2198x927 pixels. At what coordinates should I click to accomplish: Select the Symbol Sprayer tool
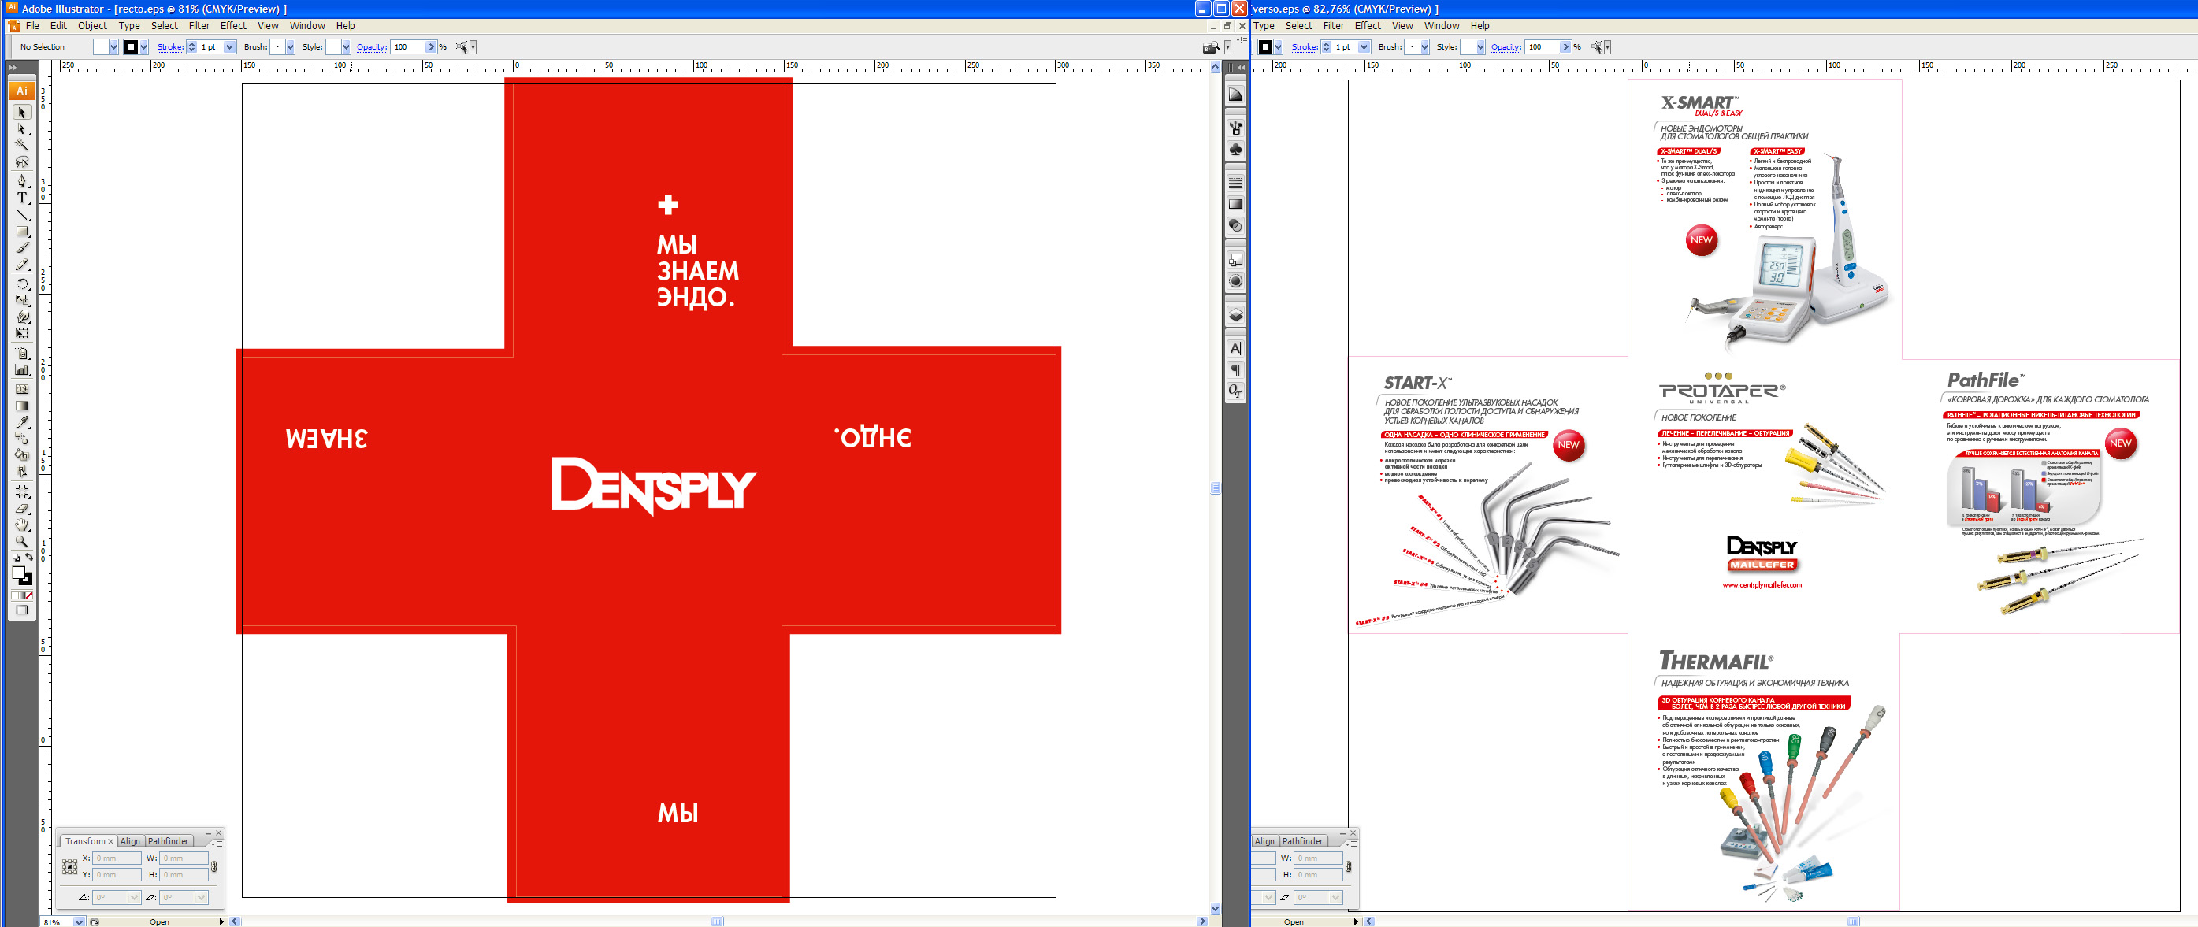[x=22, y=353]
